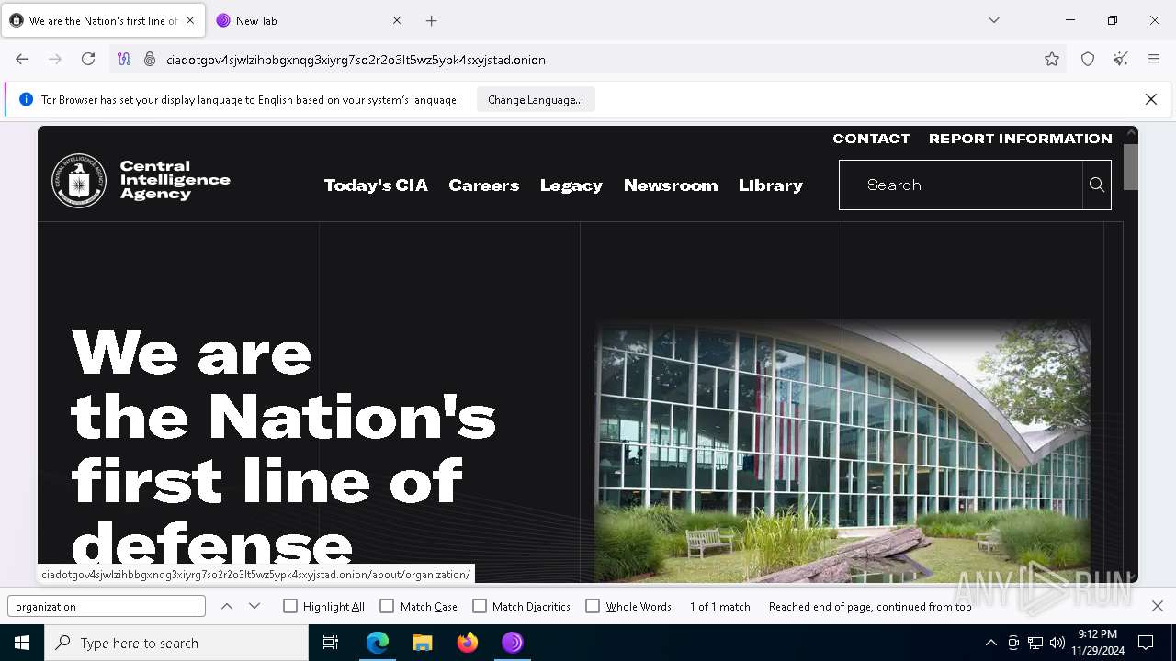Click the New Identity broom icon
Screen dimensions: 1176x661
click(1121, 59)
